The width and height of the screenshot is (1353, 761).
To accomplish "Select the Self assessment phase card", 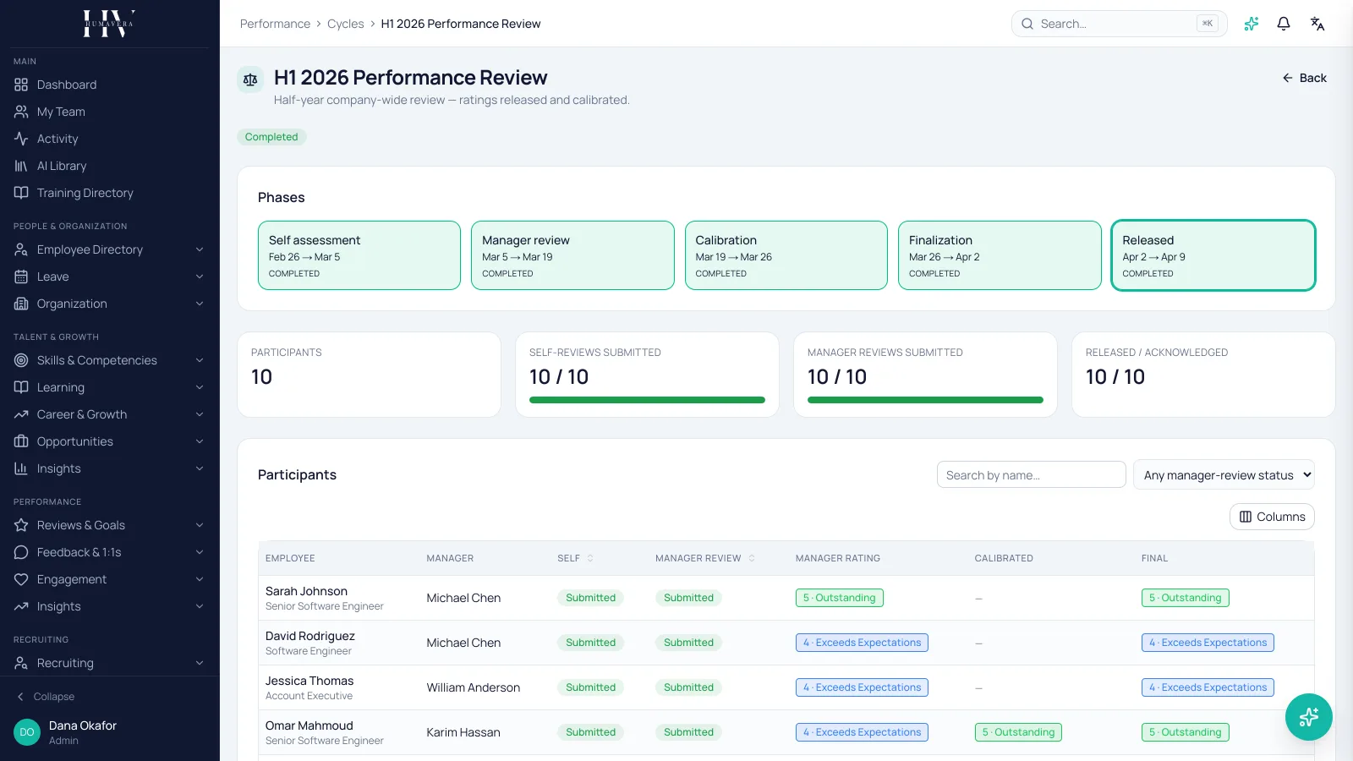I will [x=359, y=255].
